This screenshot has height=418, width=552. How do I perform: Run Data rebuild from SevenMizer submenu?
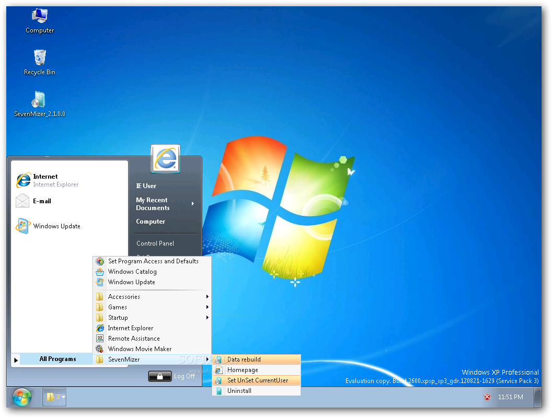(256, 359)
